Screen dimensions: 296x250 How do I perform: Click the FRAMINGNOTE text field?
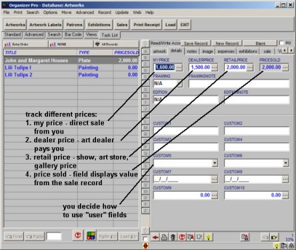point(239,84)
